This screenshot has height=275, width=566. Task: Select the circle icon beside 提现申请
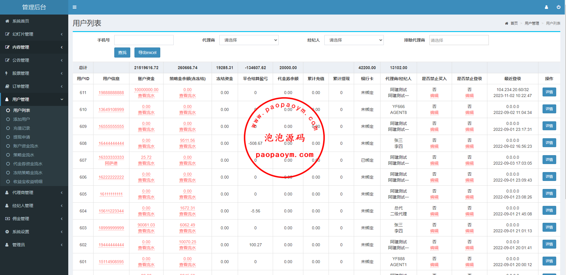[x=8, y=137]
